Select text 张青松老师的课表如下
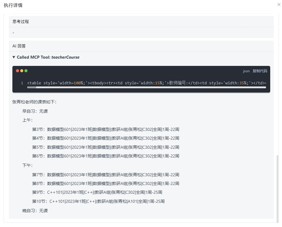 click(x=34, y=102)
